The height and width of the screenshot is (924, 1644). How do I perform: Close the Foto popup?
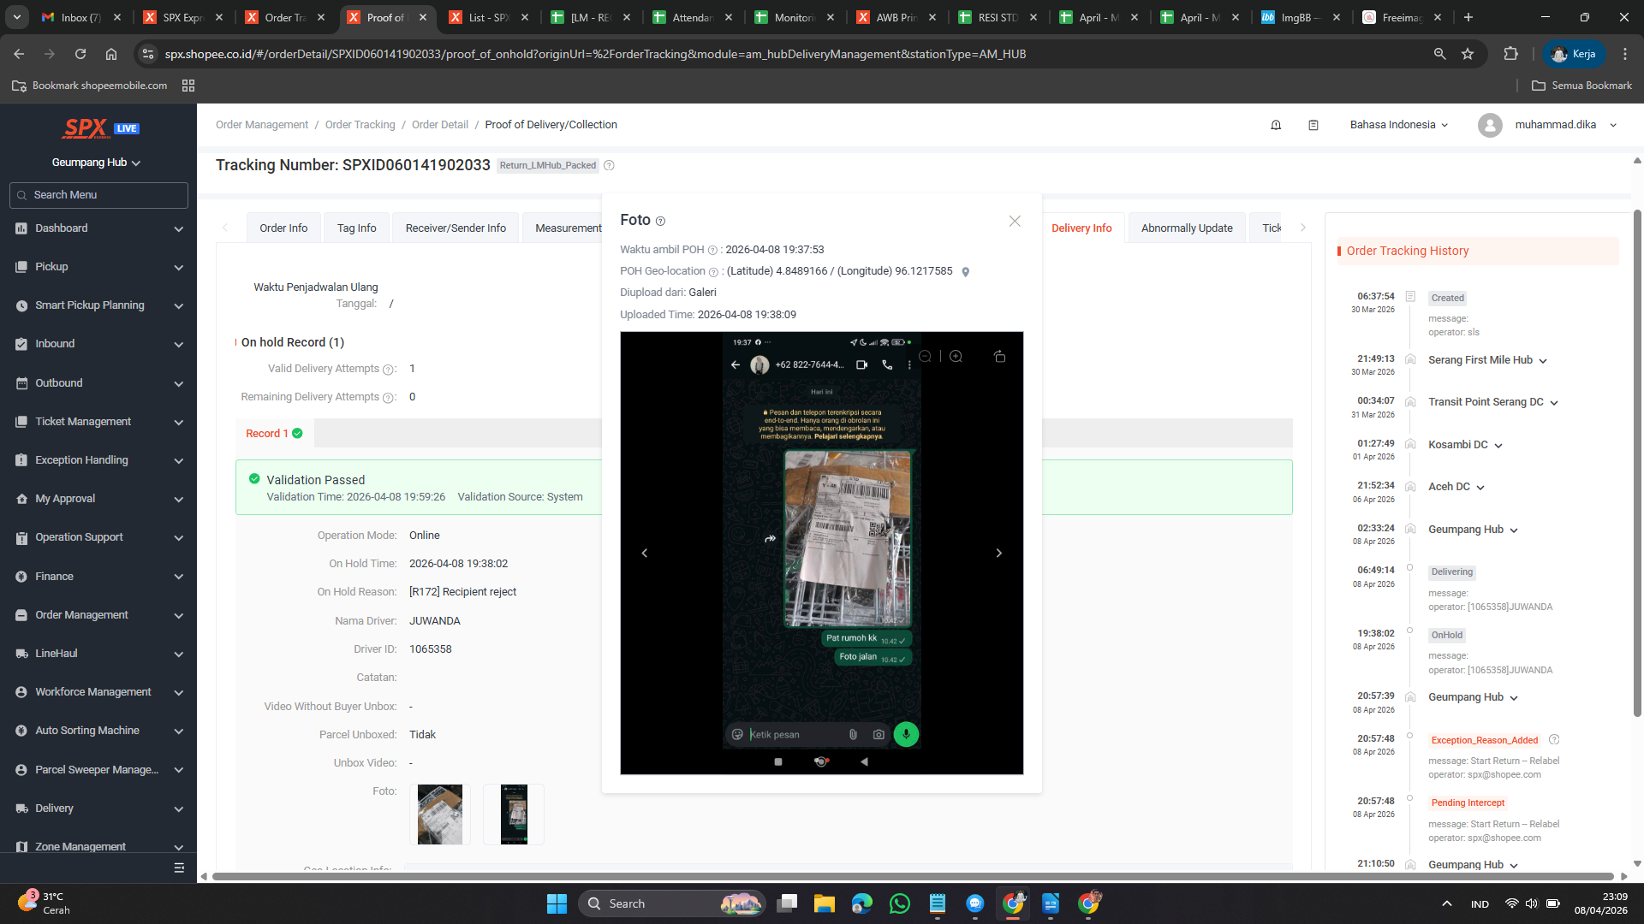1015,221
